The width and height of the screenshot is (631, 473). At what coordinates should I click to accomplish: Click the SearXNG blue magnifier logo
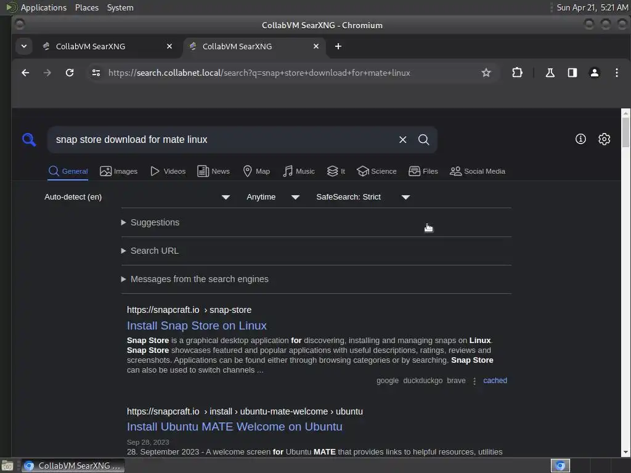tap(29, 140)
